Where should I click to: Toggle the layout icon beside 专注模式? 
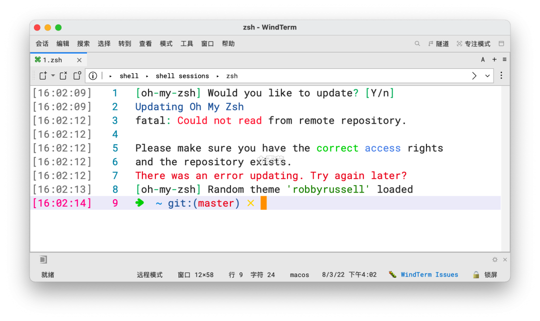click(501, 44)
